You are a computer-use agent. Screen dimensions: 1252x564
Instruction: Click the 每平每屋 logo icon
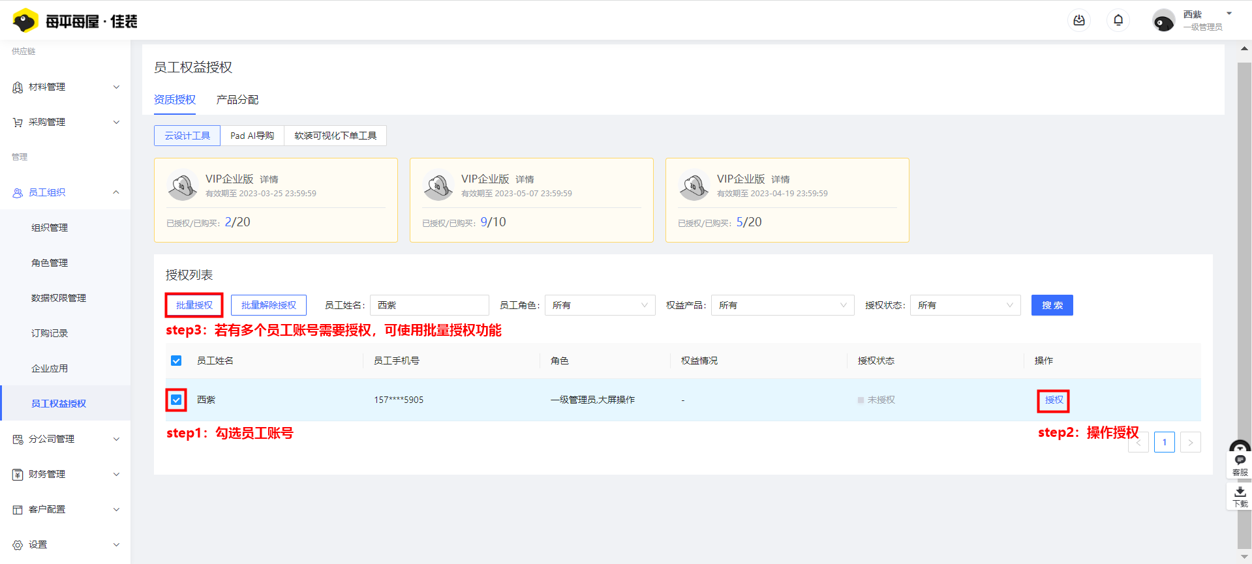pyautogui.click(x=25, y=21)
